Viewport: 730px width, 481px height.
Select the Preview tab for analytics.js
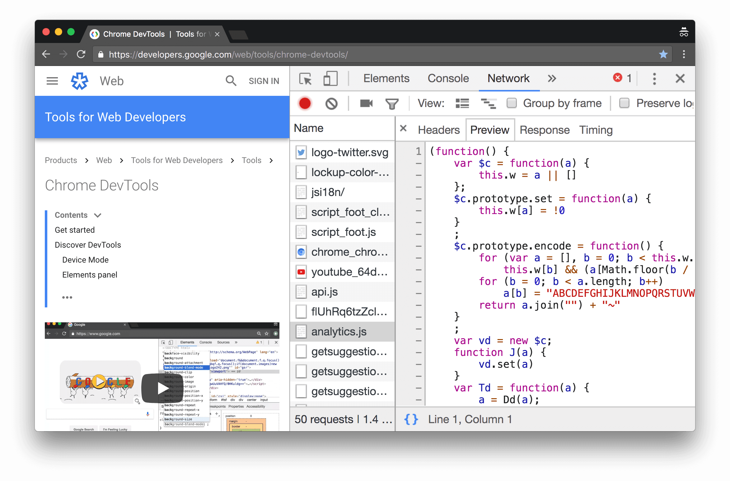489,129
